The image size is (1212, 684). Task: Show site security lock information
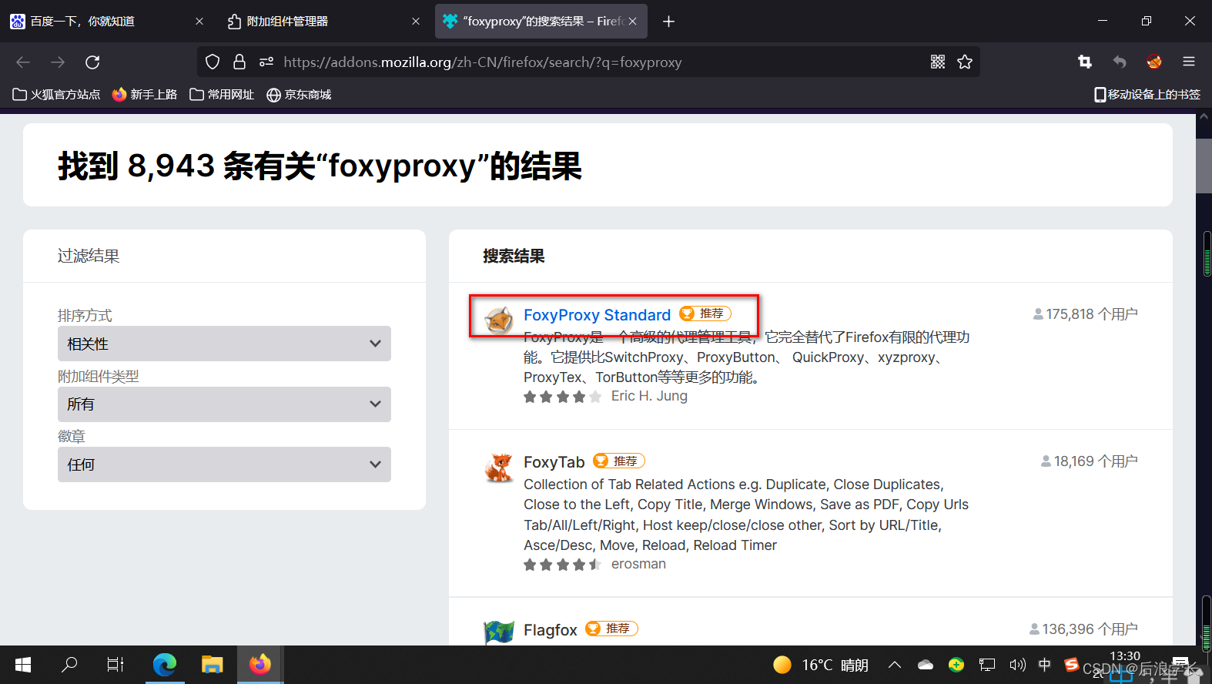point(239,62)
